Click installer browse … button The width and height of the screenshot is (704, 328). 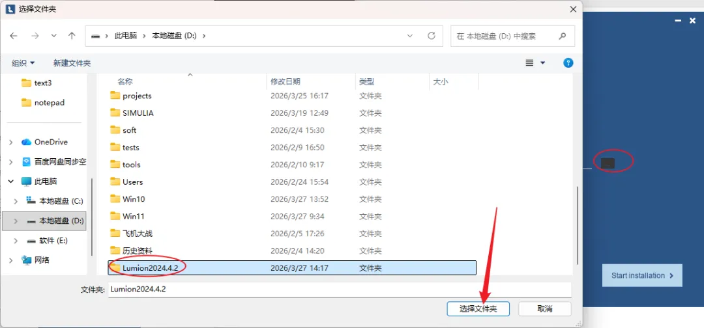[x=608, y=163]
